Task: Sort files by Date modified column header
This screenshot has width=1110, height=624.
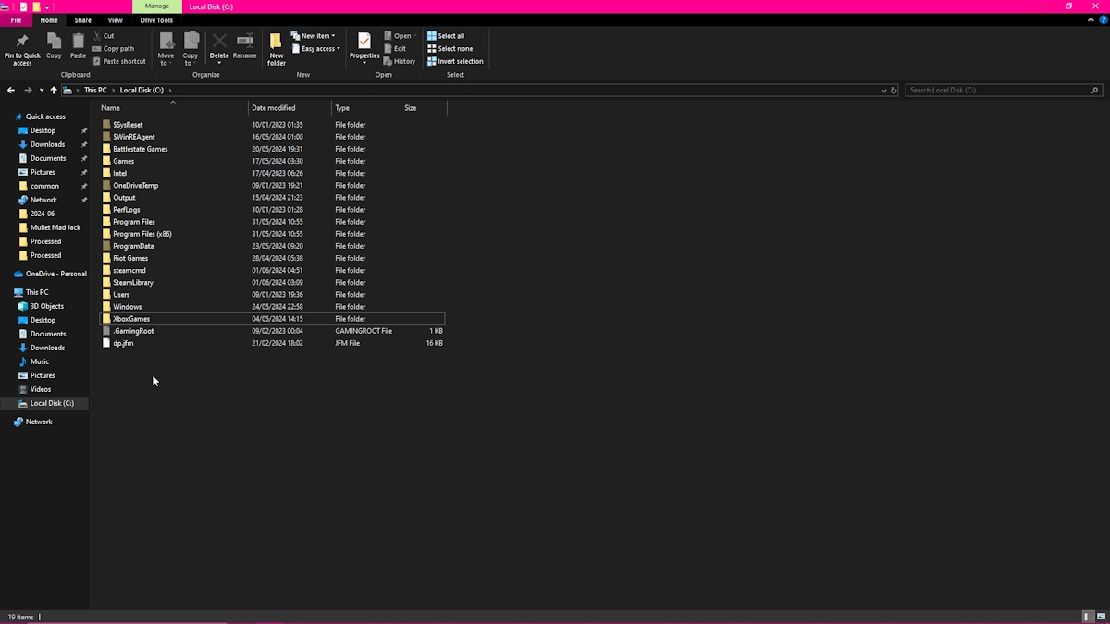Action: pyautogui.click(x=274, y=108)
